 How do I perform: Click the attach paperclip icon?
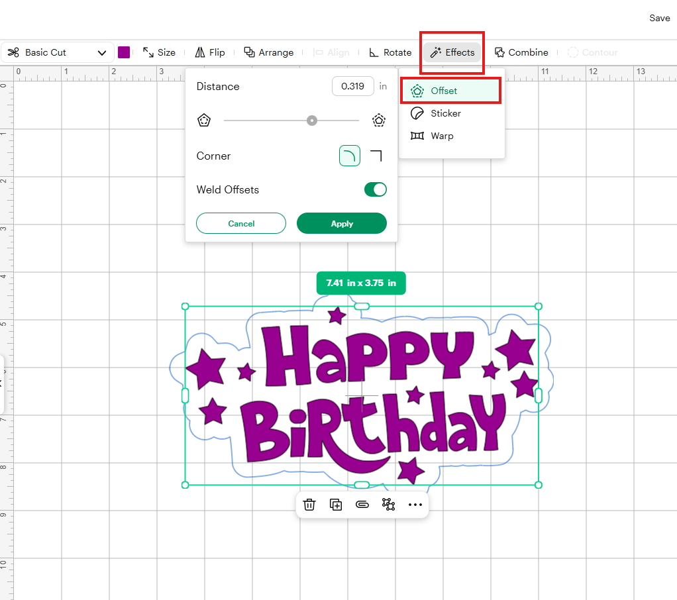click(x=362, y=505)
